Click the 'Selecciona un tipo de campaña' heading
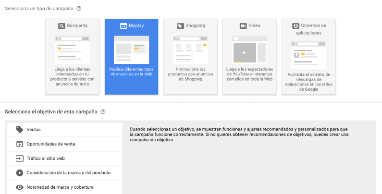 39,9
